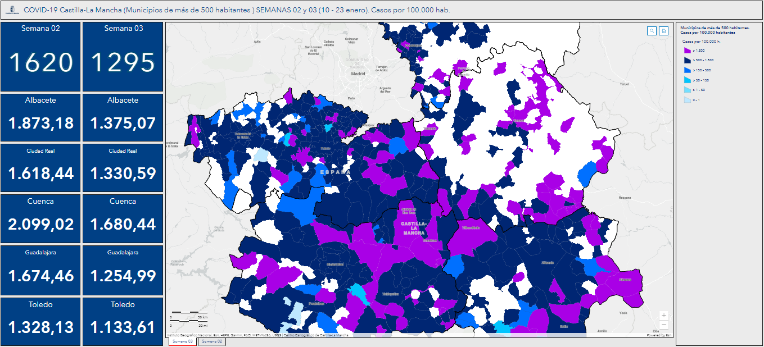Click Toledo value 1.133,61
Image resolution: width=764 pixels, height=347 pixels.
click(123, 327)
